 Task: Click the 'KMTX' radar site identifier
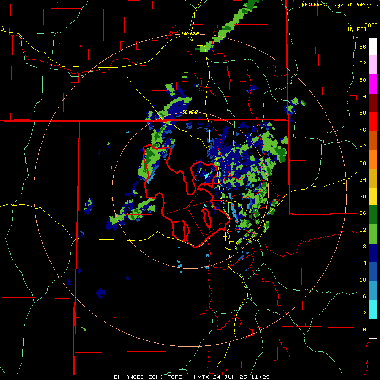(201, 377)
